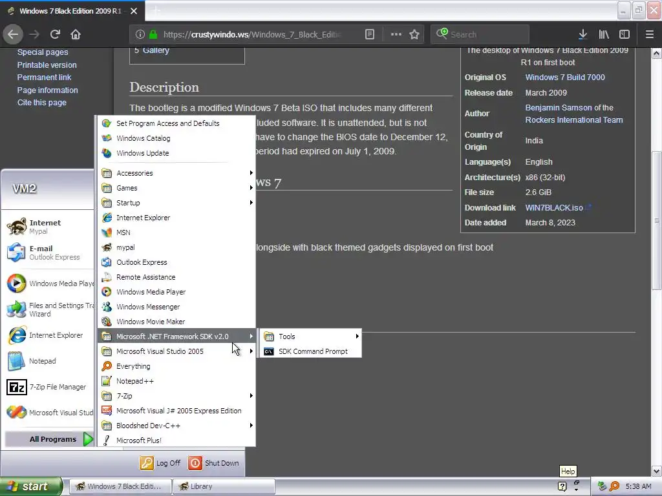Show the Library bookshelf icon
This screenshot has height=496, width=662.
pyautogui.click(x=604, y=34)
